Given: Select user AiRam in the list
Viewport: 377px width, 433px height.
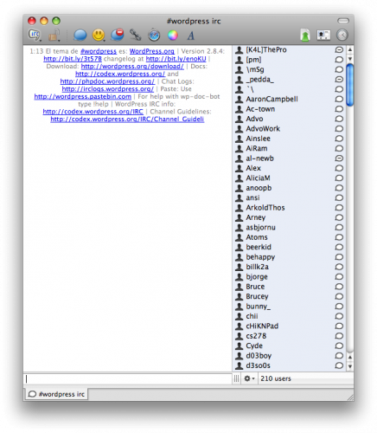Looking at the screenshot, I should pos(290,148).
